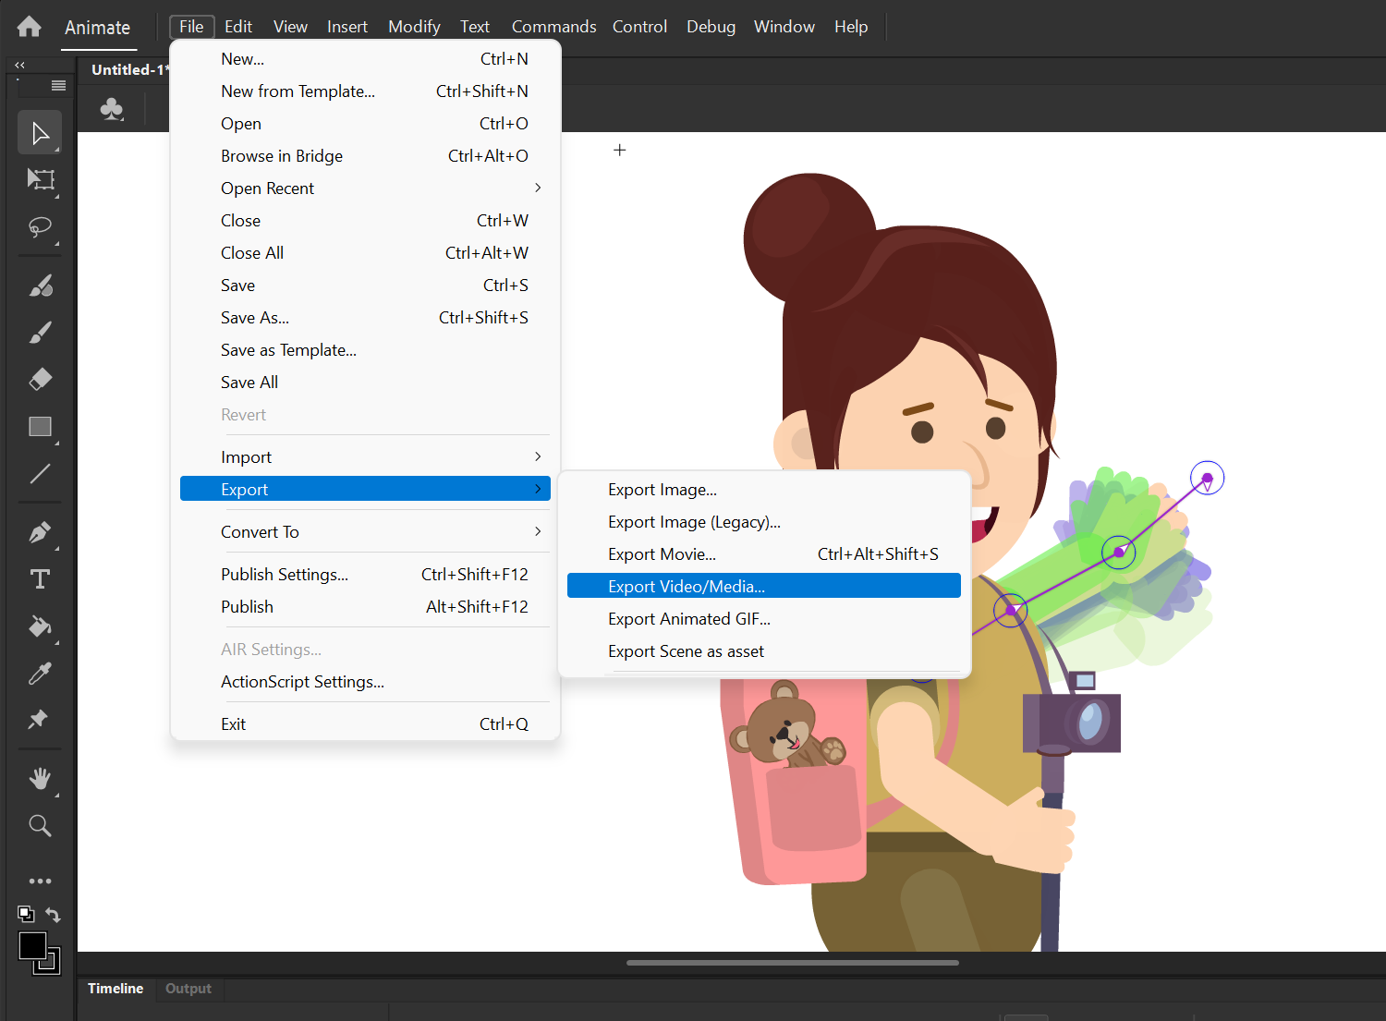Select the Zoom tool
The height and width of the screenshot is (1021, 1386).
pyautogui.click(x=41, y=825)
